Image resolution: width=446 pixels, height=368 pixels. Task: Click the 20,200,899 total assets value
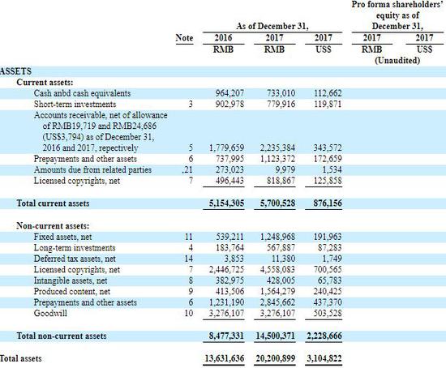click(276, 358)
